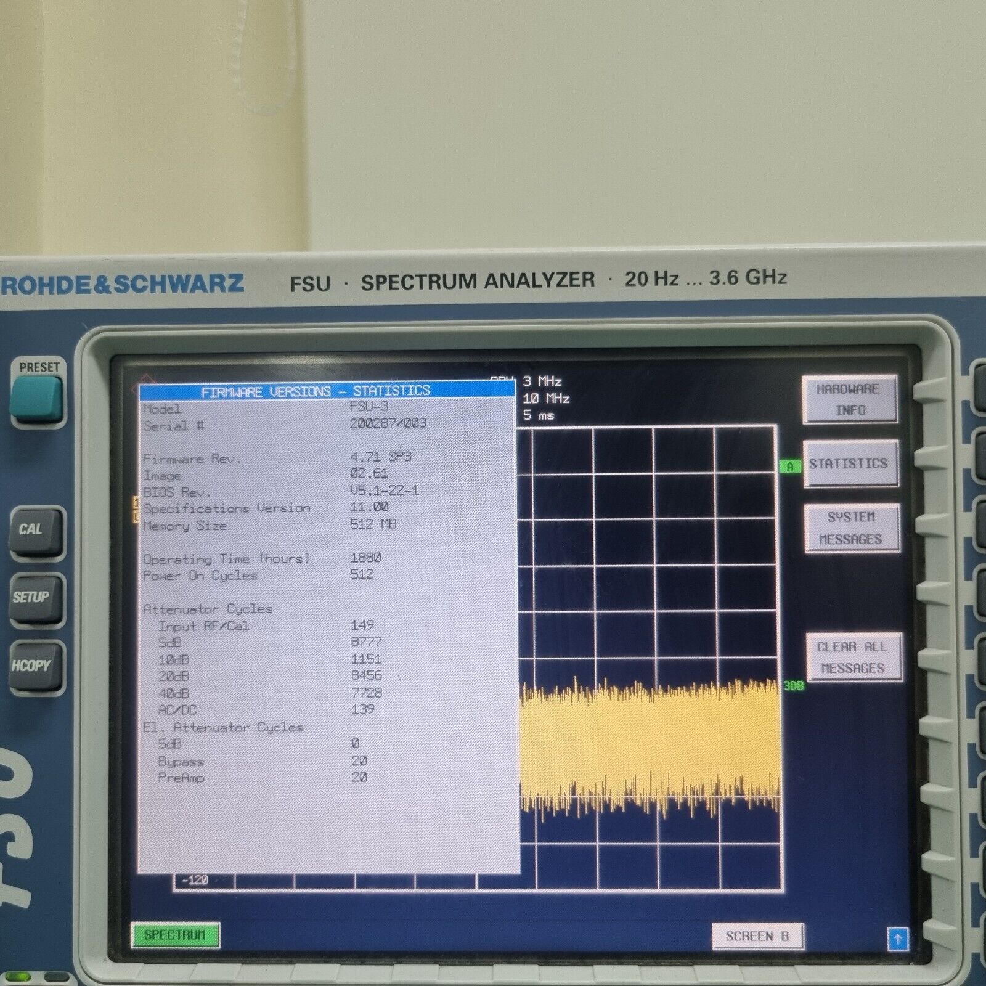Screen dimensions: 986x986
Task: Click the Firmware Versions - Statistics title bar
Action: pyautogui.click(x=325, y=391)
